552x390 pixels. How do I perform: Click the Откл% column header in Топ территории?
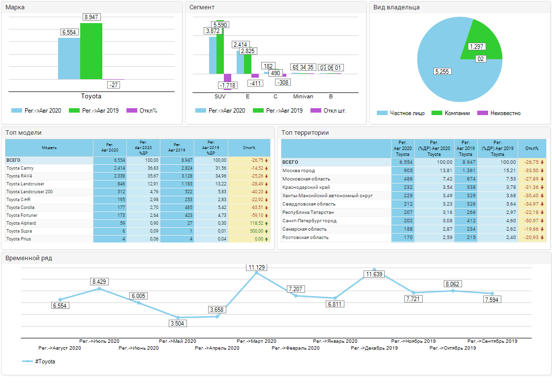click(x=532, y=149)
